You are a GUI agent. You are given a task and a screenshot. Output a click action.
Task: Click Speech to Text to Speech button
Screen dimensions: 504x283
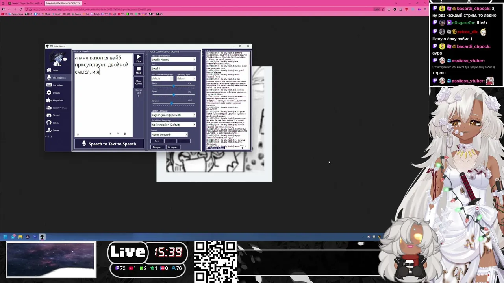click(109, 144)
